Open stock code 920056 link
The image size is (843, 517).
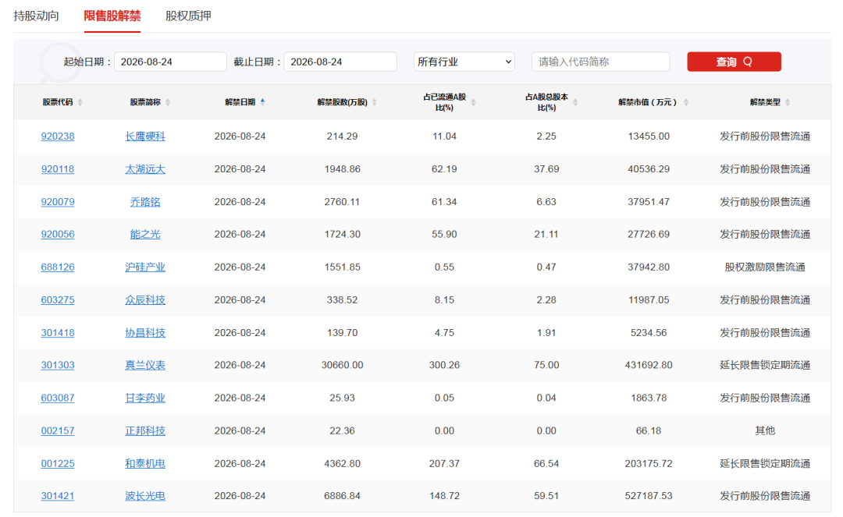pyautogui.click(x=58, y=234)
